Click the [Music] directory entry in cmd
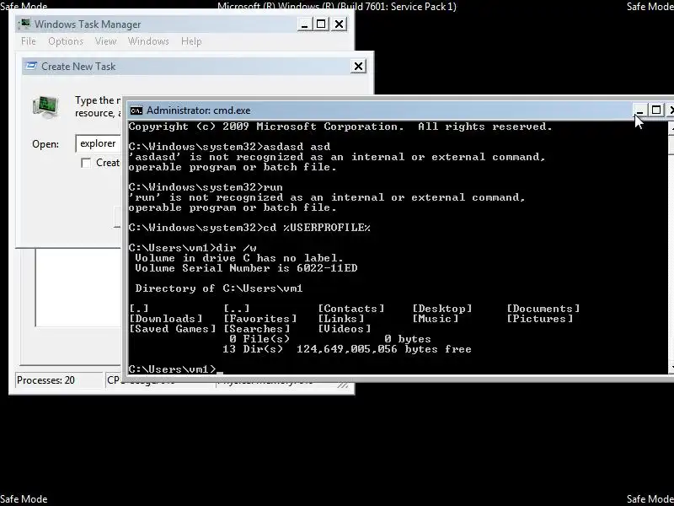 (436, 319)
